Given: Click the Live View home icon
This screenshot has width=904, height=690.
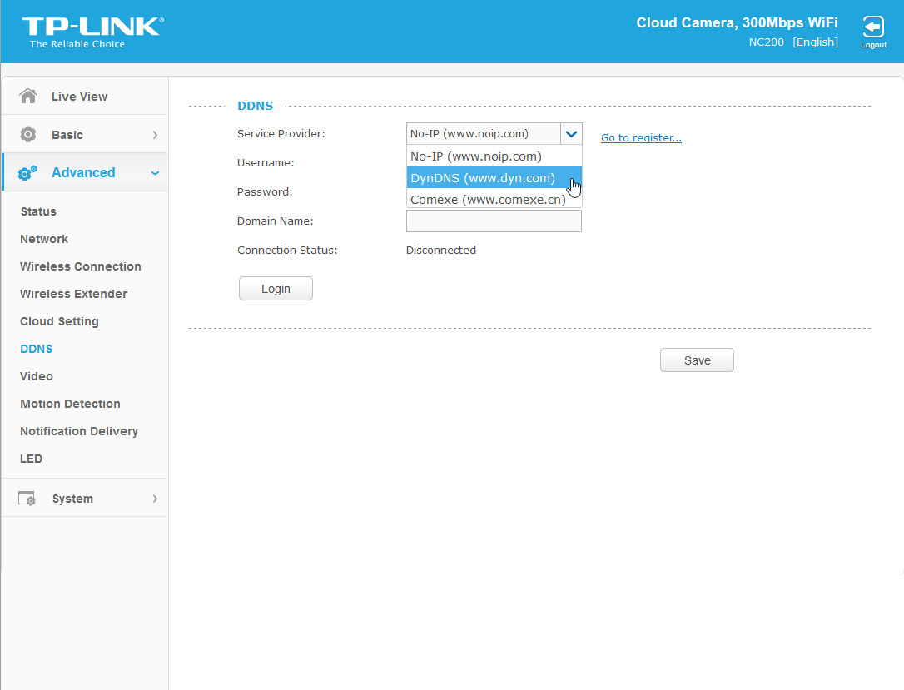Looking at the screenshot, I should [27, 96].
